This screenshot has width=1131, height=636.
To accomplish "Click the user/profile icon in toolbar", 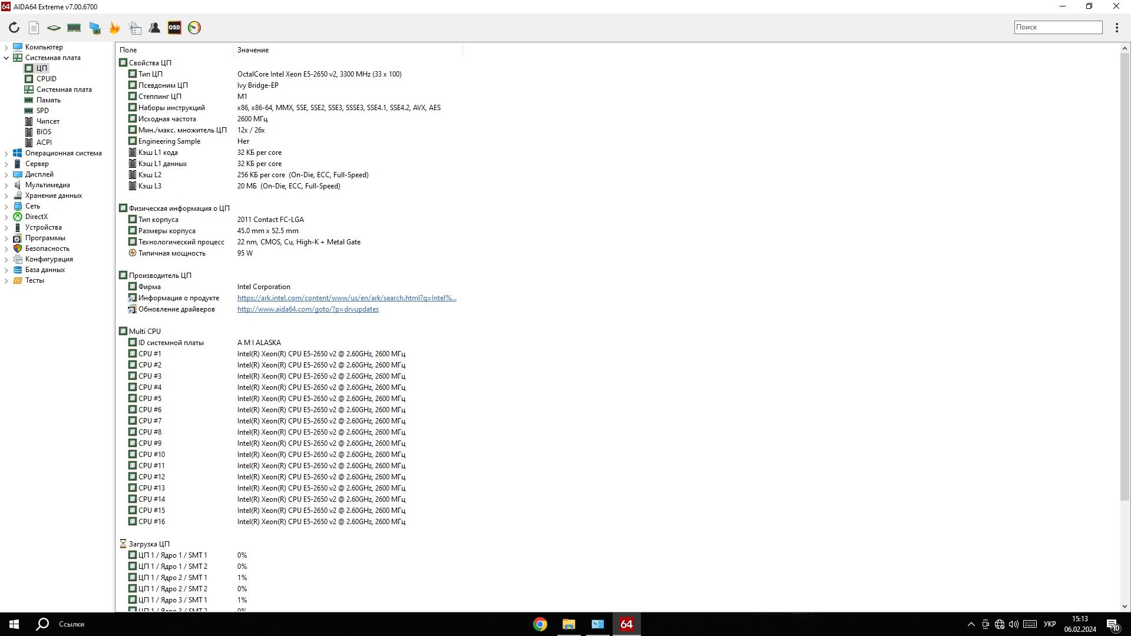I will coord(154,27).
